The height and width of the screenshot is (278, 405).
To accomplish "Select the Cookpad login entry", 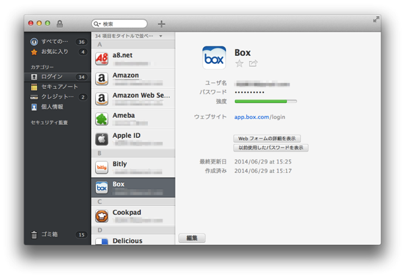I will pyautogui.click(x=133, y=216).
